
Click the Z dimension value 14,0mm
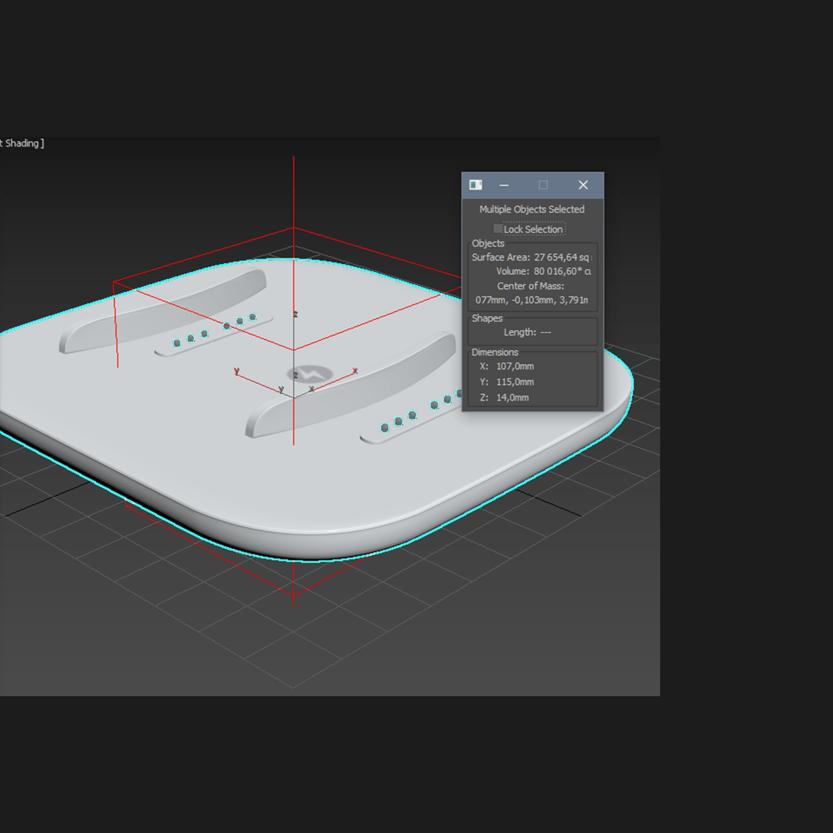click(512, 398)
